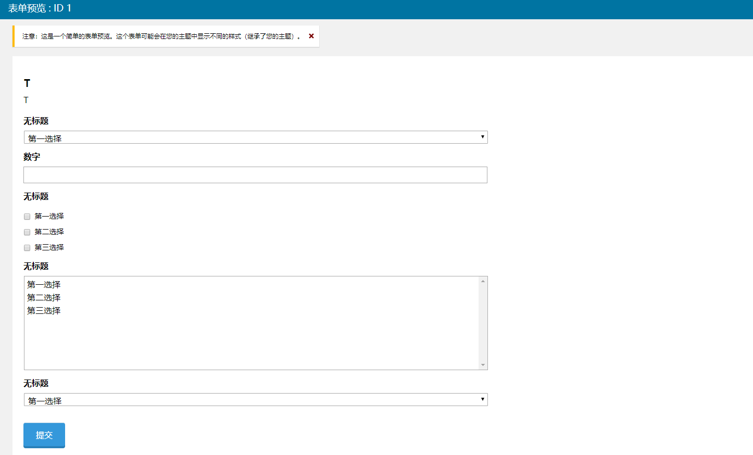This screenshot has width=753, height=455.
Task: Dismiss the notice with the red X icon
Action: [x=311, y=36]
